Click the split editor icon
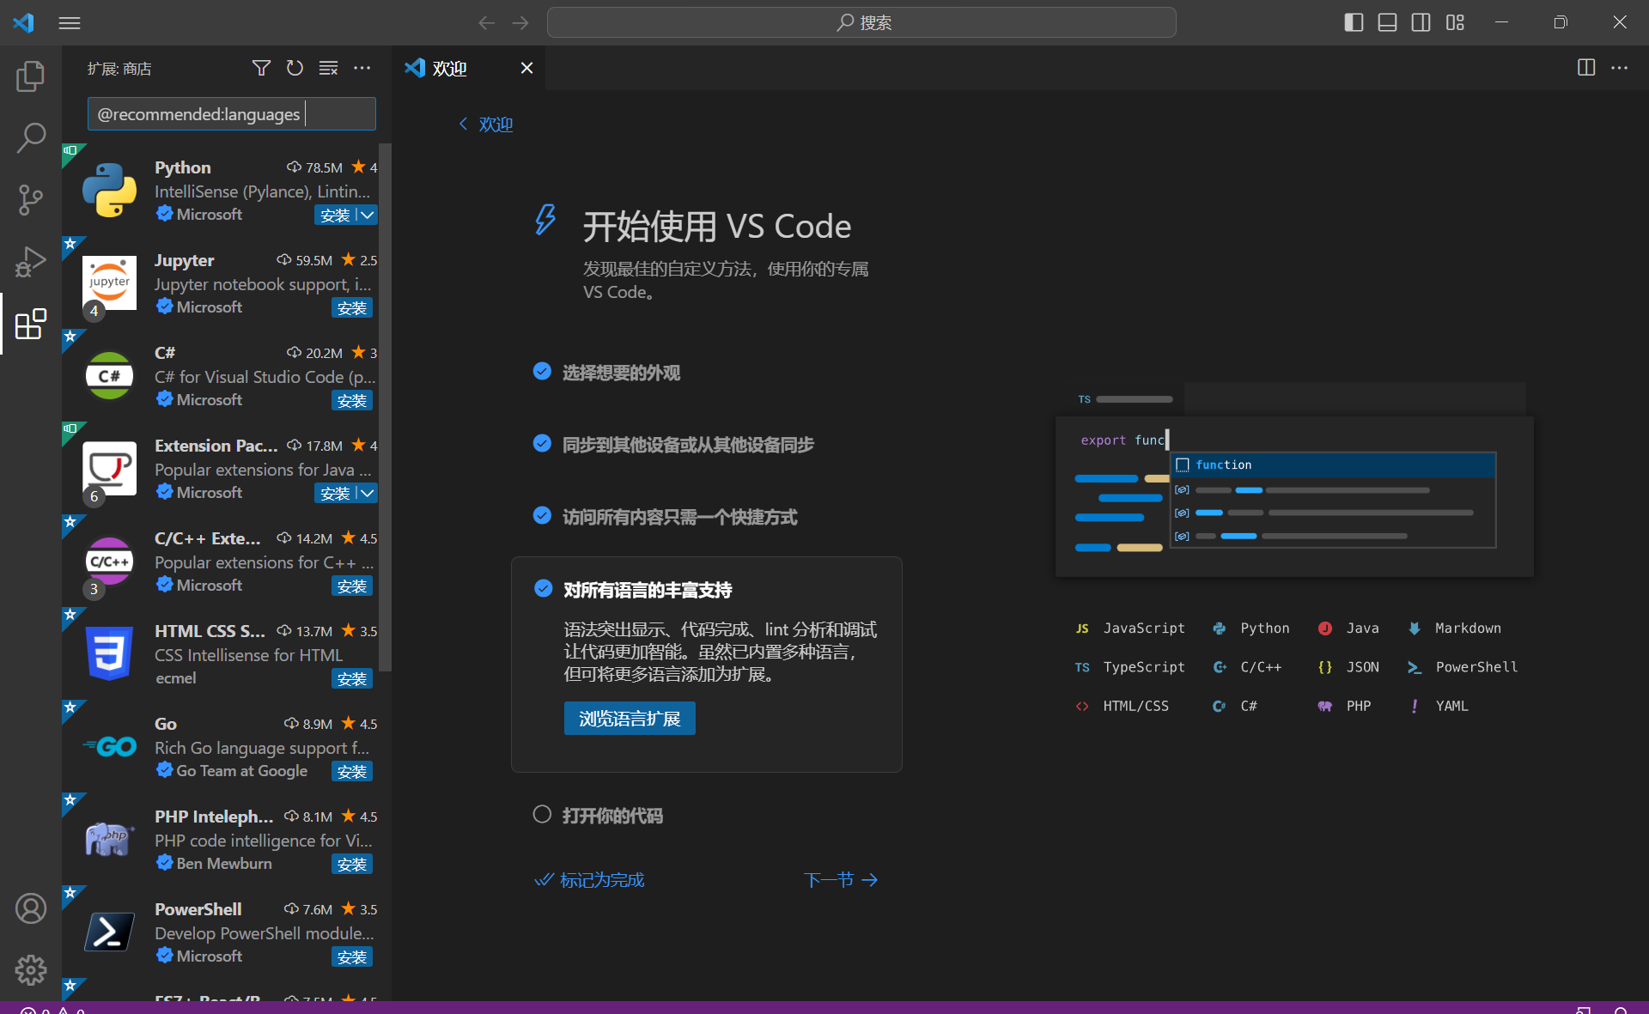 (1585, 68)
